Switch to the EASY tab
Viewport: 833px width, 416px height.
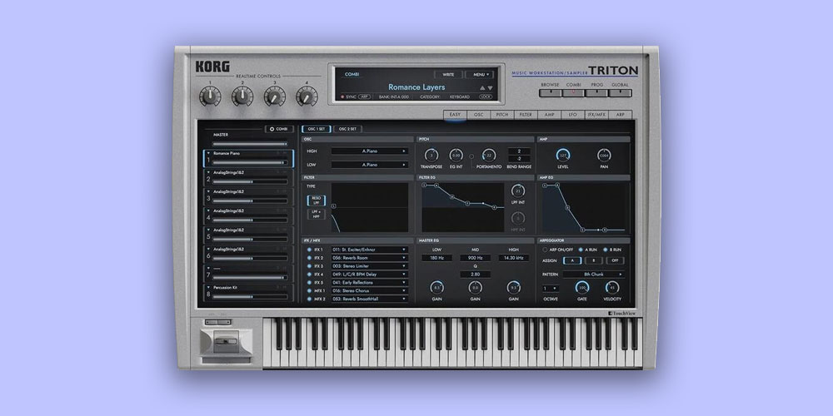[456, 115]
